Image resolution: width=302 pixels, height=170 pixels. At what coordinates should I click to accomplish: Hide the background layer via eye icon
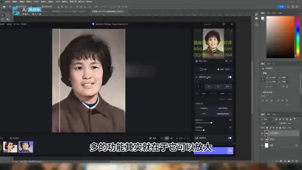pyautogui.click(x=262, y=145)
